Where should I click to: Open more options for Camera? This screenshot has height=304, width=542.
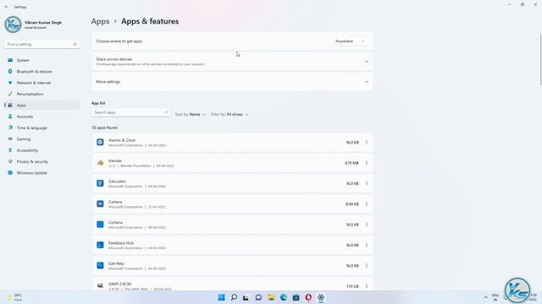point(367,204)
